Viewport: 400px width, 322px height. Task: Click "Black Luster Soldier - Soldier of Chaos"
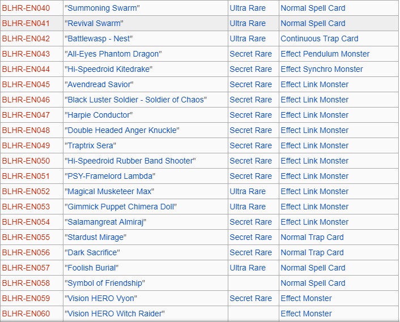click(136, 100)
